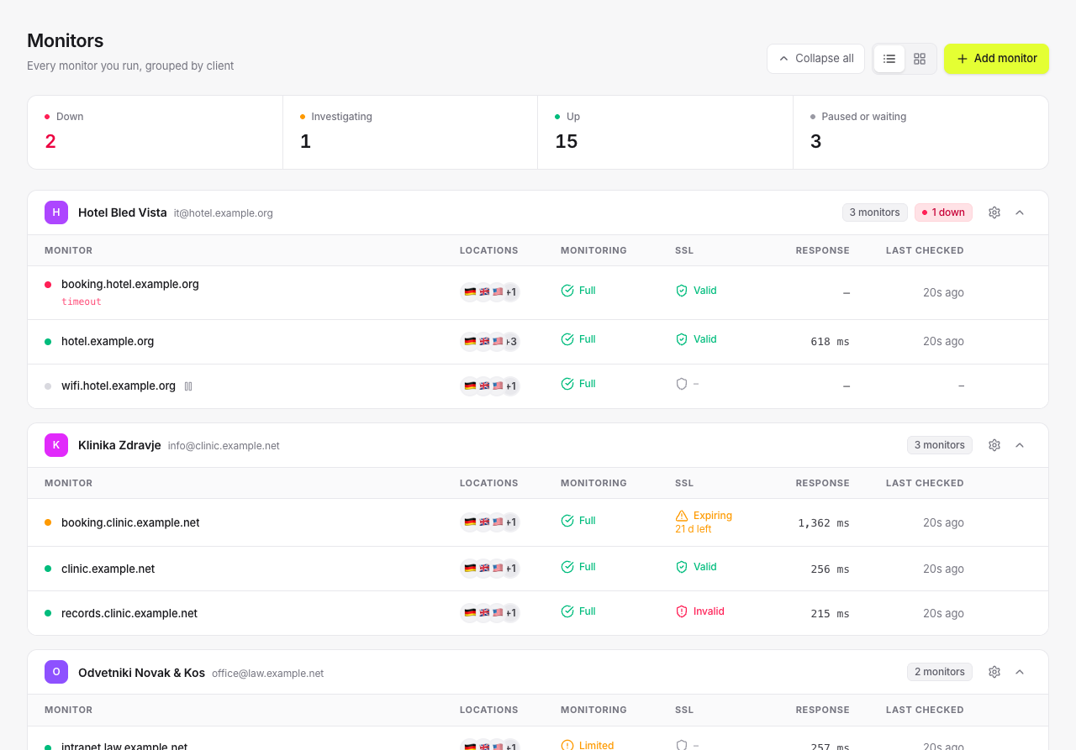Click the Collapse all button
The image size is (1076, 750).
tap(815, 59)
